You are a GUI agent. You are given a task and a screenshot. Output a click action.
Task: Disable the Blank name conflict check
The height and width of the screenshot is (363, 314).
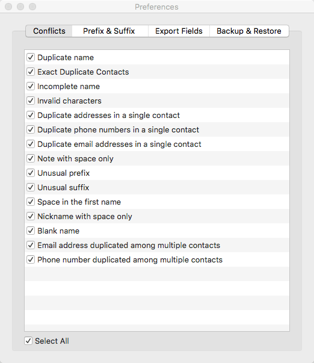tap(31, 231)
